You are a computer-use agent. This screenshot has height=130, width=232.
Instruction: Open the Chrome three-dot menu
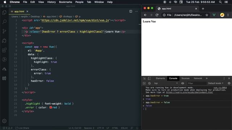tap(228, 15)
